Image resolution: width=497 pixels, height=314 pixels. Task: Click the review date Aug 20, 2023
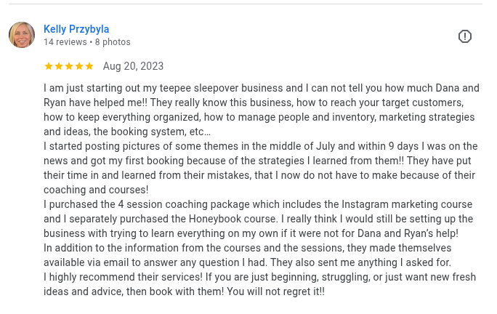point(133,66)
